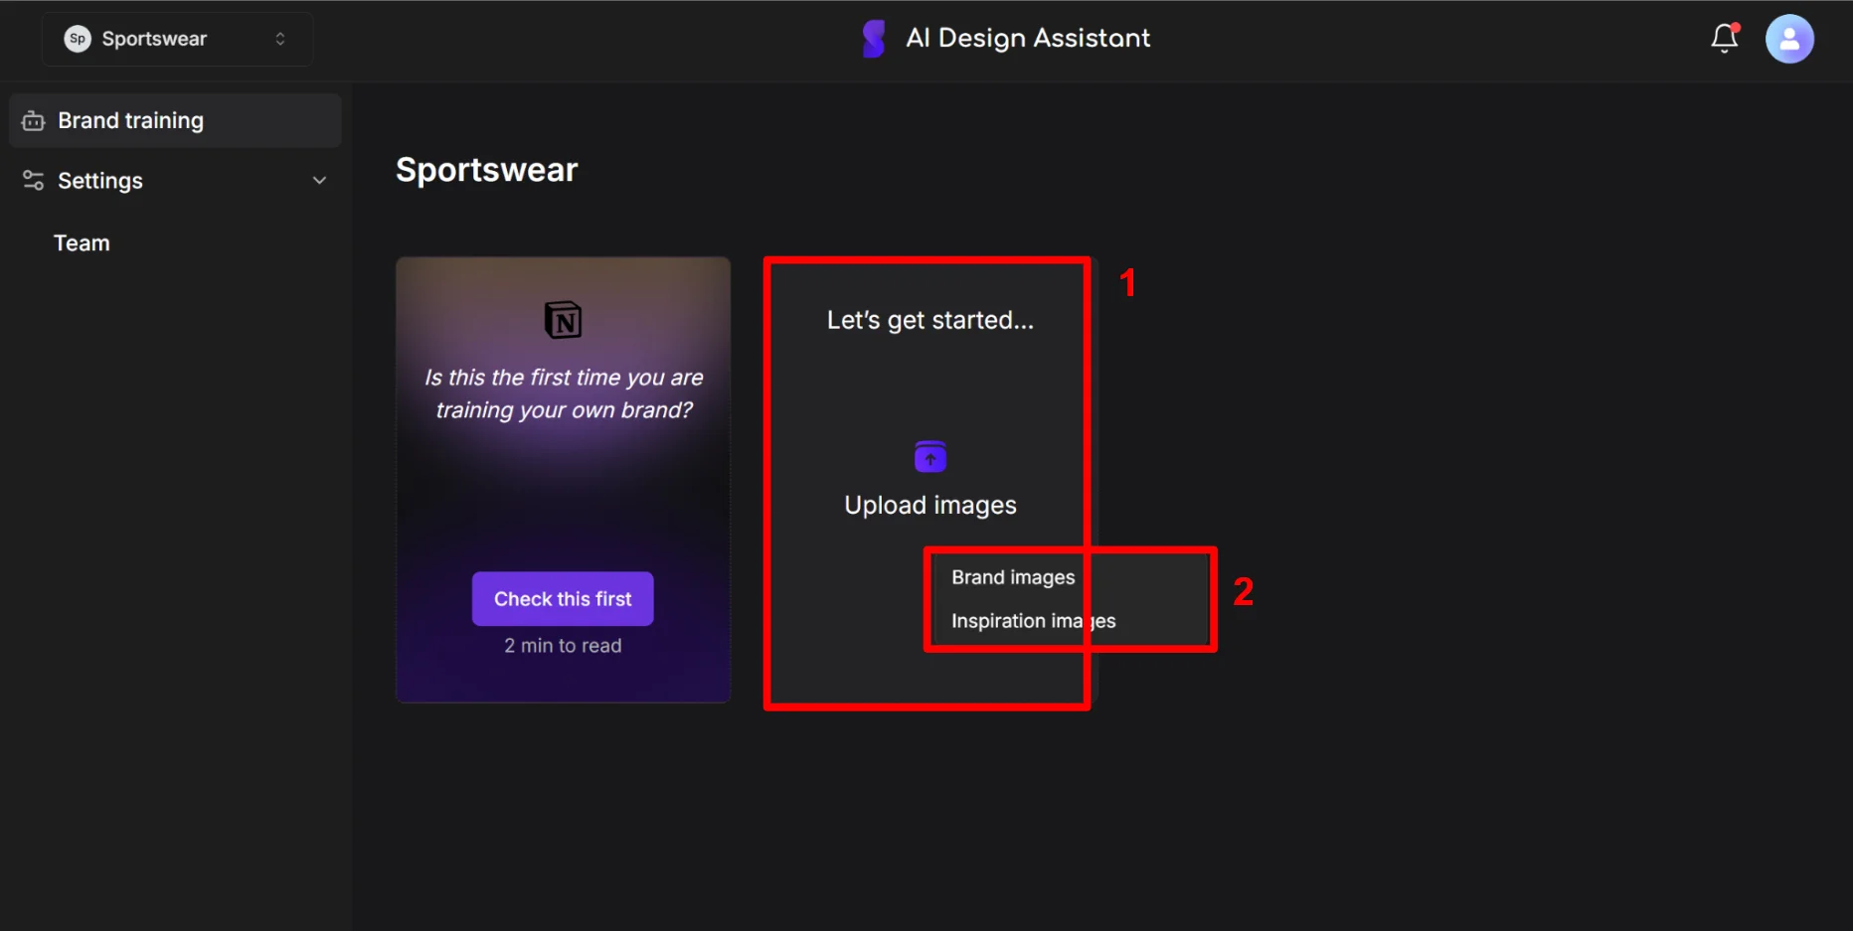This screenshot has width=1853, height=931.
Task: Open workspace switcher via up-down arrows
Action: [x=280, y=39]
